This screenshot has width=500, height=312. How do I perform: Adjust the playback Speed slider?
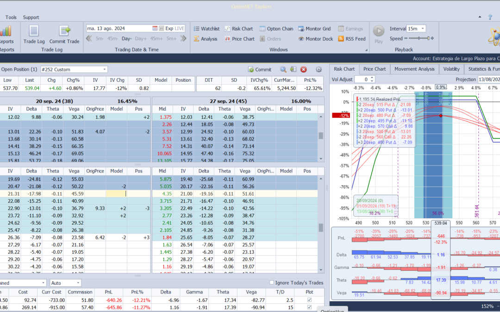(418, 38)
